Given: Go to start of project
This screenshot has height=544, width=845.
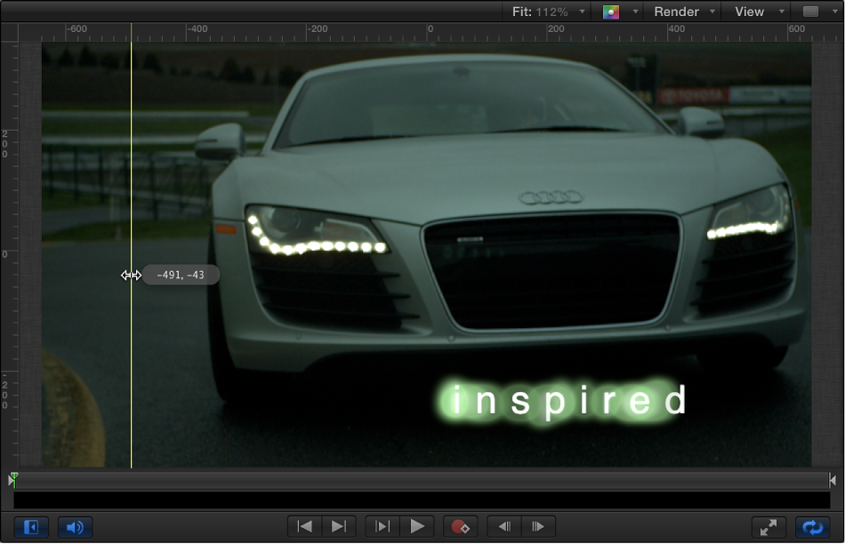Looking at the screenshot, I should (x=305, y=526).
